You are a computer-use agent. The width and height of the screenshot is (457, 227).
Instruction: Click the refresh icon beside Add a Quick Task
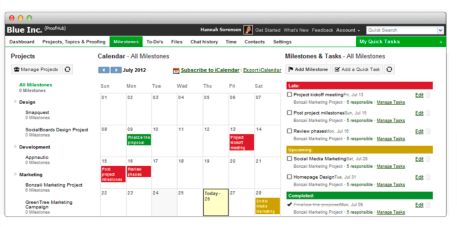[x=390, y=69]
